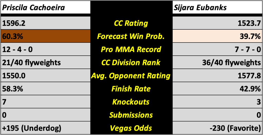Click the 7 - 7 - 0 record cell
The width and height of the screenshot is (263, 135).
coord(217,49)
